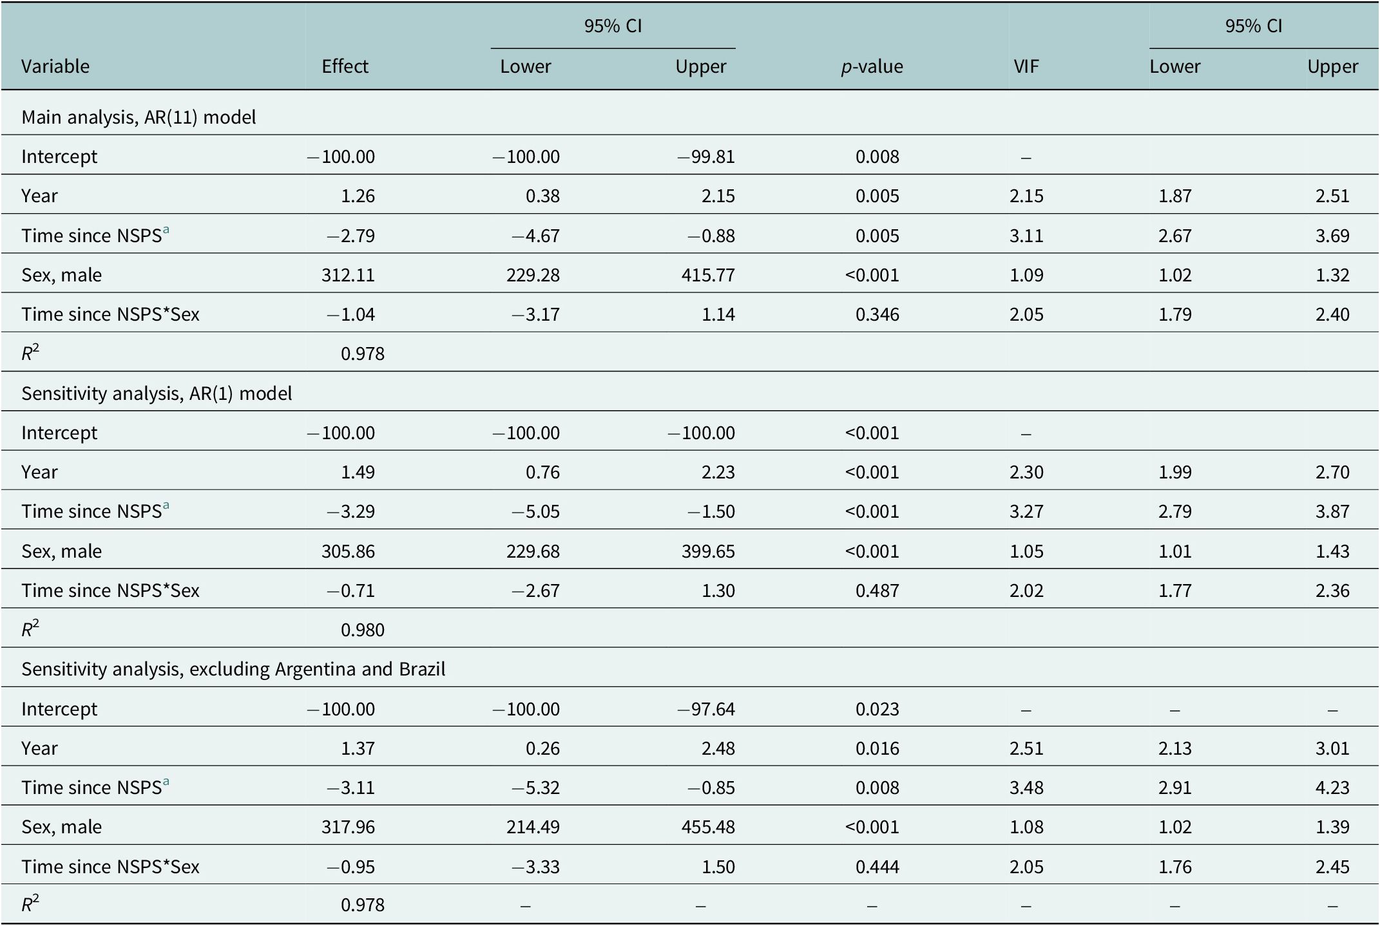
Task: Click the p-value cell 0.346
Action: [x=877, y=314]
